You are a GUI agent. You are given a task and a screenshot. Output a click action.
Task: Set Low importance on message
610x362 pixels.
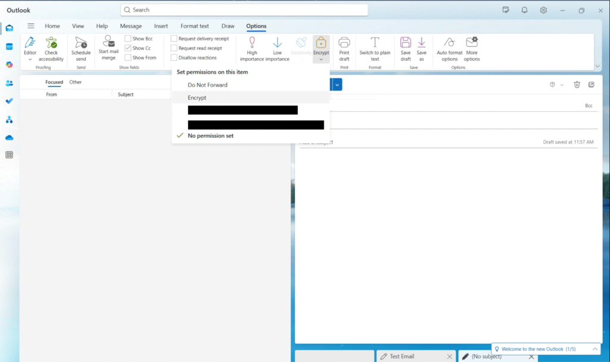tap(278, 49)
